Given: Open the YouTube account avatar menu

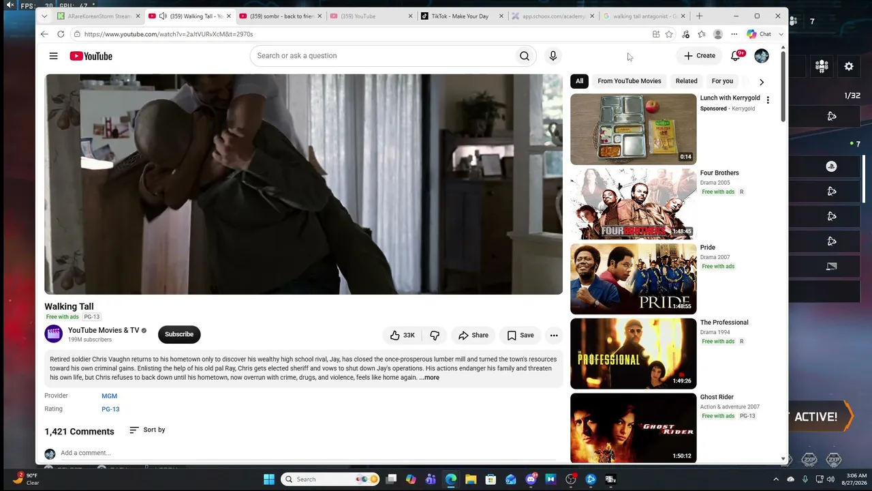Looking at the screenshot, I should [x=762, y=56].
